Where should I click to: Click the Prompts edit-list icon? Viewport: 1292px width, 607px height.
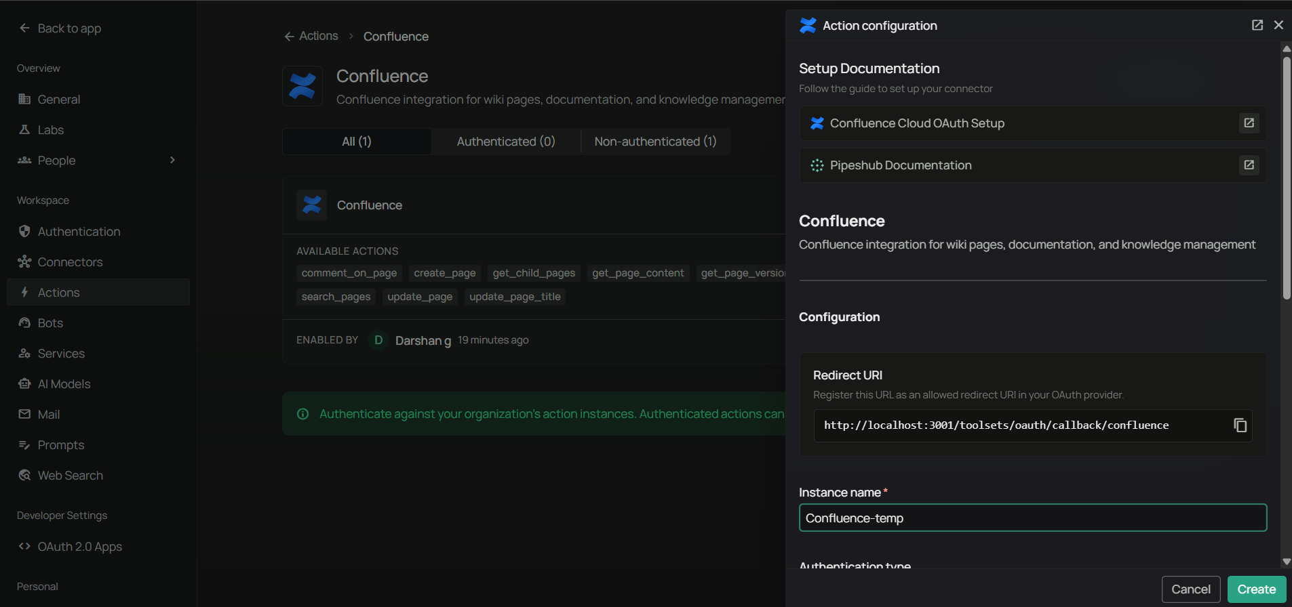(x=24, y=444)
